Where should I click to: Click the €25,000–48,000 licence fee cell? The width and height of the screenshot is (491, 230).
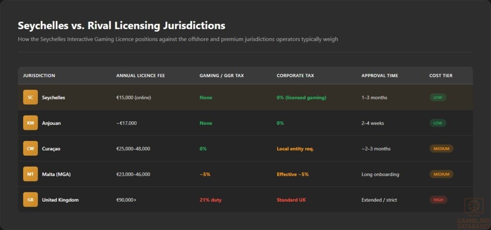click(133, 149)
